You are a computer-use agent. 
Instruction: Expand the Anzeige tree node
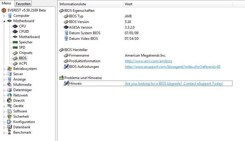[4, 80]
